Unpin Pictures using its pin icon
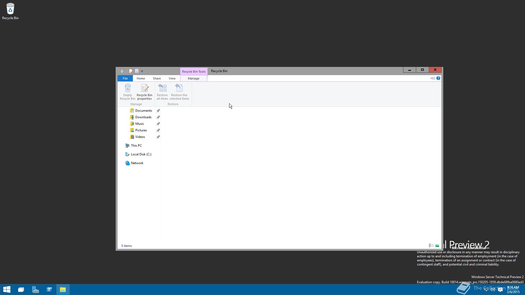 [158, 130]
